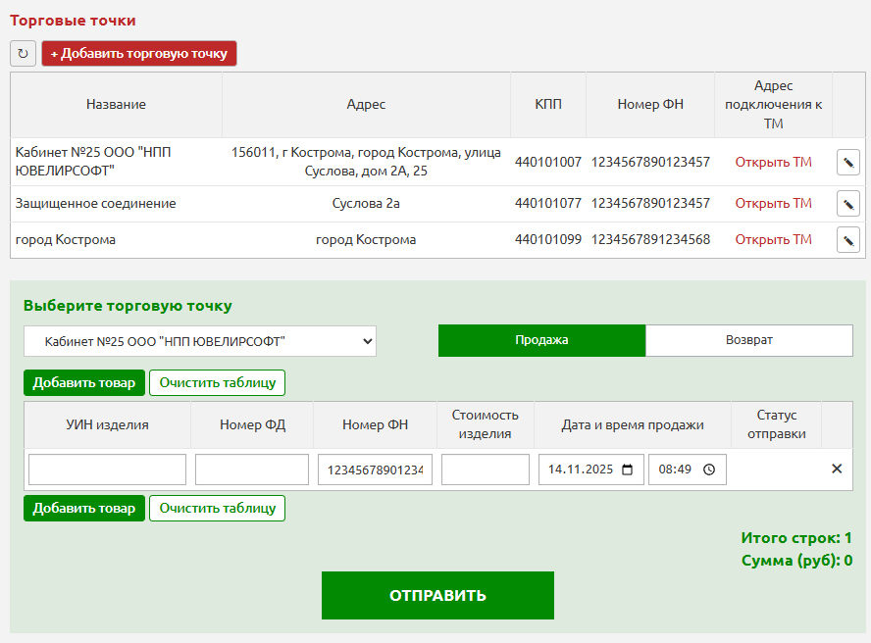Edit the Защищенное соединение row pencil icon

click(x=847, y=204)
